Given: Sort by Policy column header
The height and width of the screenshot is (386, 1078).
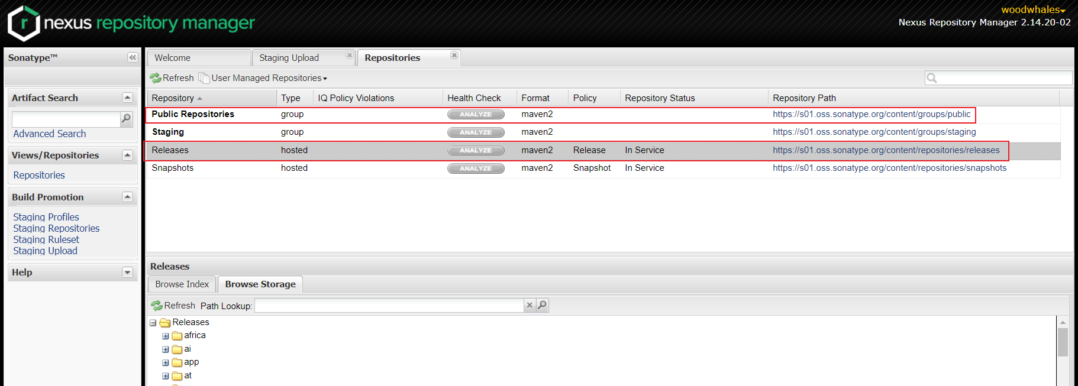Looking at the screenshot, I should [594, 98].
